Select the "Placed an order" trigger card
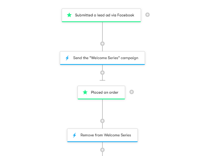The height and width of the screenshot is (156, 201). click(x=101, y=92)
